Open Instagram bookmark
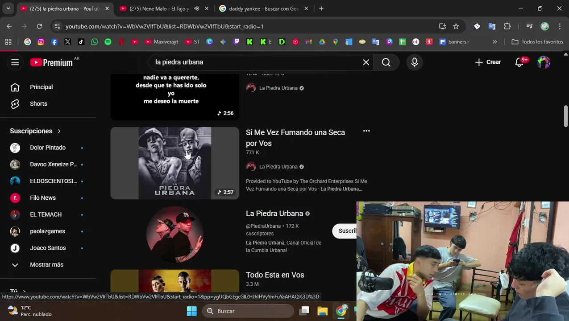The image size is (569, 321). pyautogui.click(x=41, y=42)
